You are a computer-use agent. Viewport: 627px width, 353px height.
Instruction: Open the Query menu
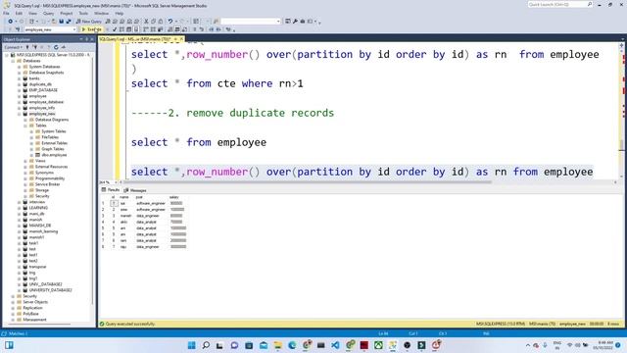[x=48, y=13]
